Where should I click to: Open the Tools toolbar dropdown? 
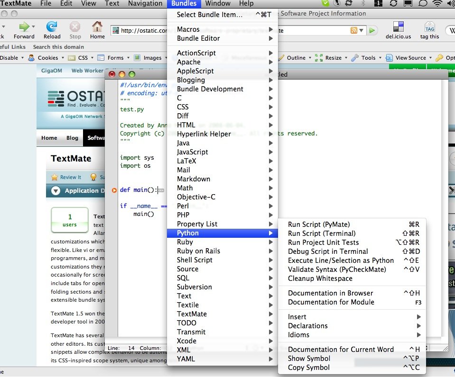366,58
